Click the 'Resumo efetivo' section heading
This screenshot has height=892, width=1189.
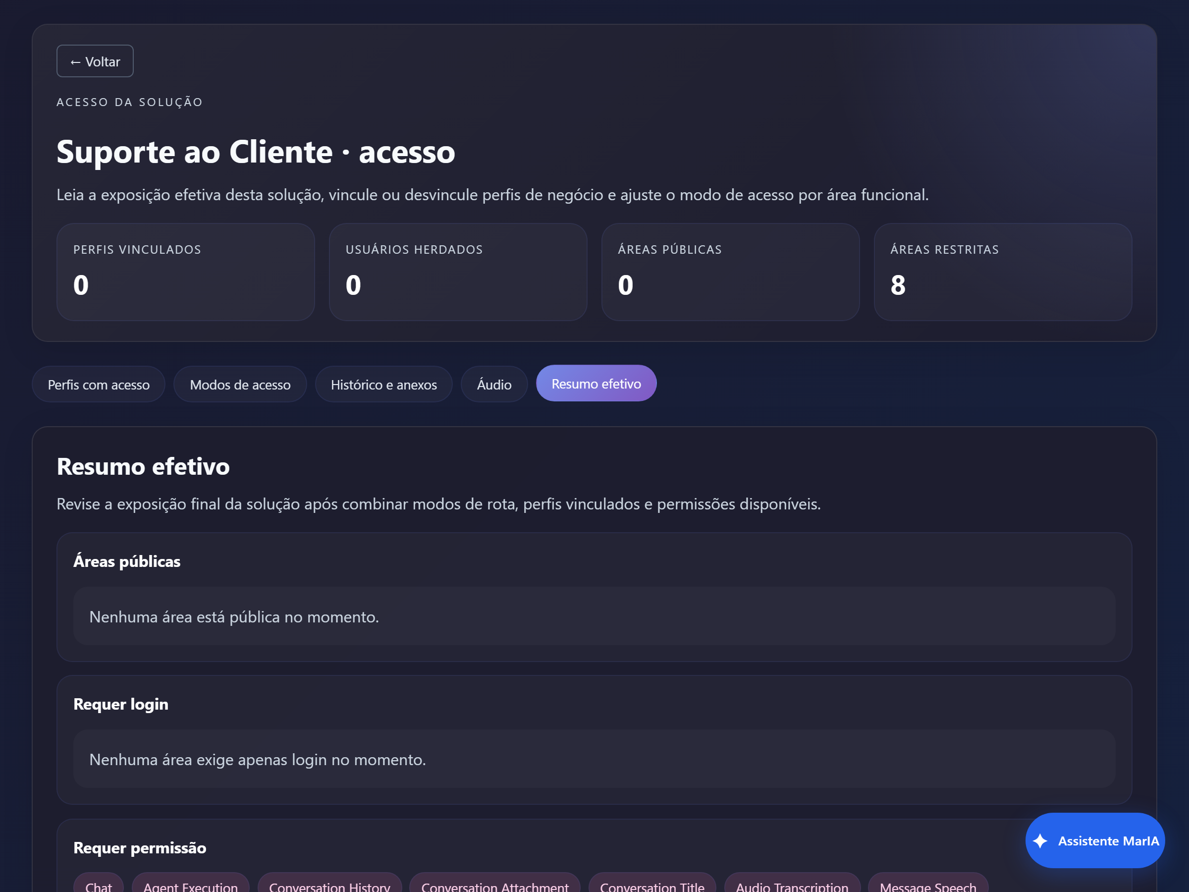(144, 466)
